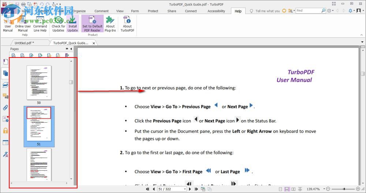Switch to Continuous Facing view mode
This screenshot has width=366, height=193.
coord(300,189)
